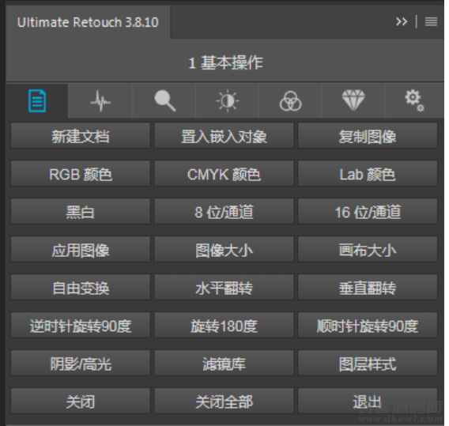Open 阴影/高光 adjustment
The height and width of the screenshot is (426, 449).
81,364
